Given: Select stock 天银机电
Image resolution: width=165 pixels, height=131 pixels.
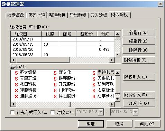Looking at the screenshot, I should click(x=103, y=78).
